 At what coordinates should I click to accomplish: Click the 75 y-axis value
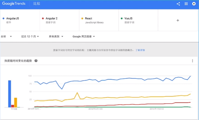30,84
